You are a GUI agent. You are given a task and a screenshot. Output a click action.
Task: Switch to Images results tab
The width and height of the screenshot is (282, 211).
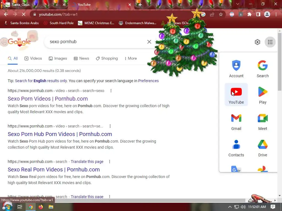click(58, 59)
